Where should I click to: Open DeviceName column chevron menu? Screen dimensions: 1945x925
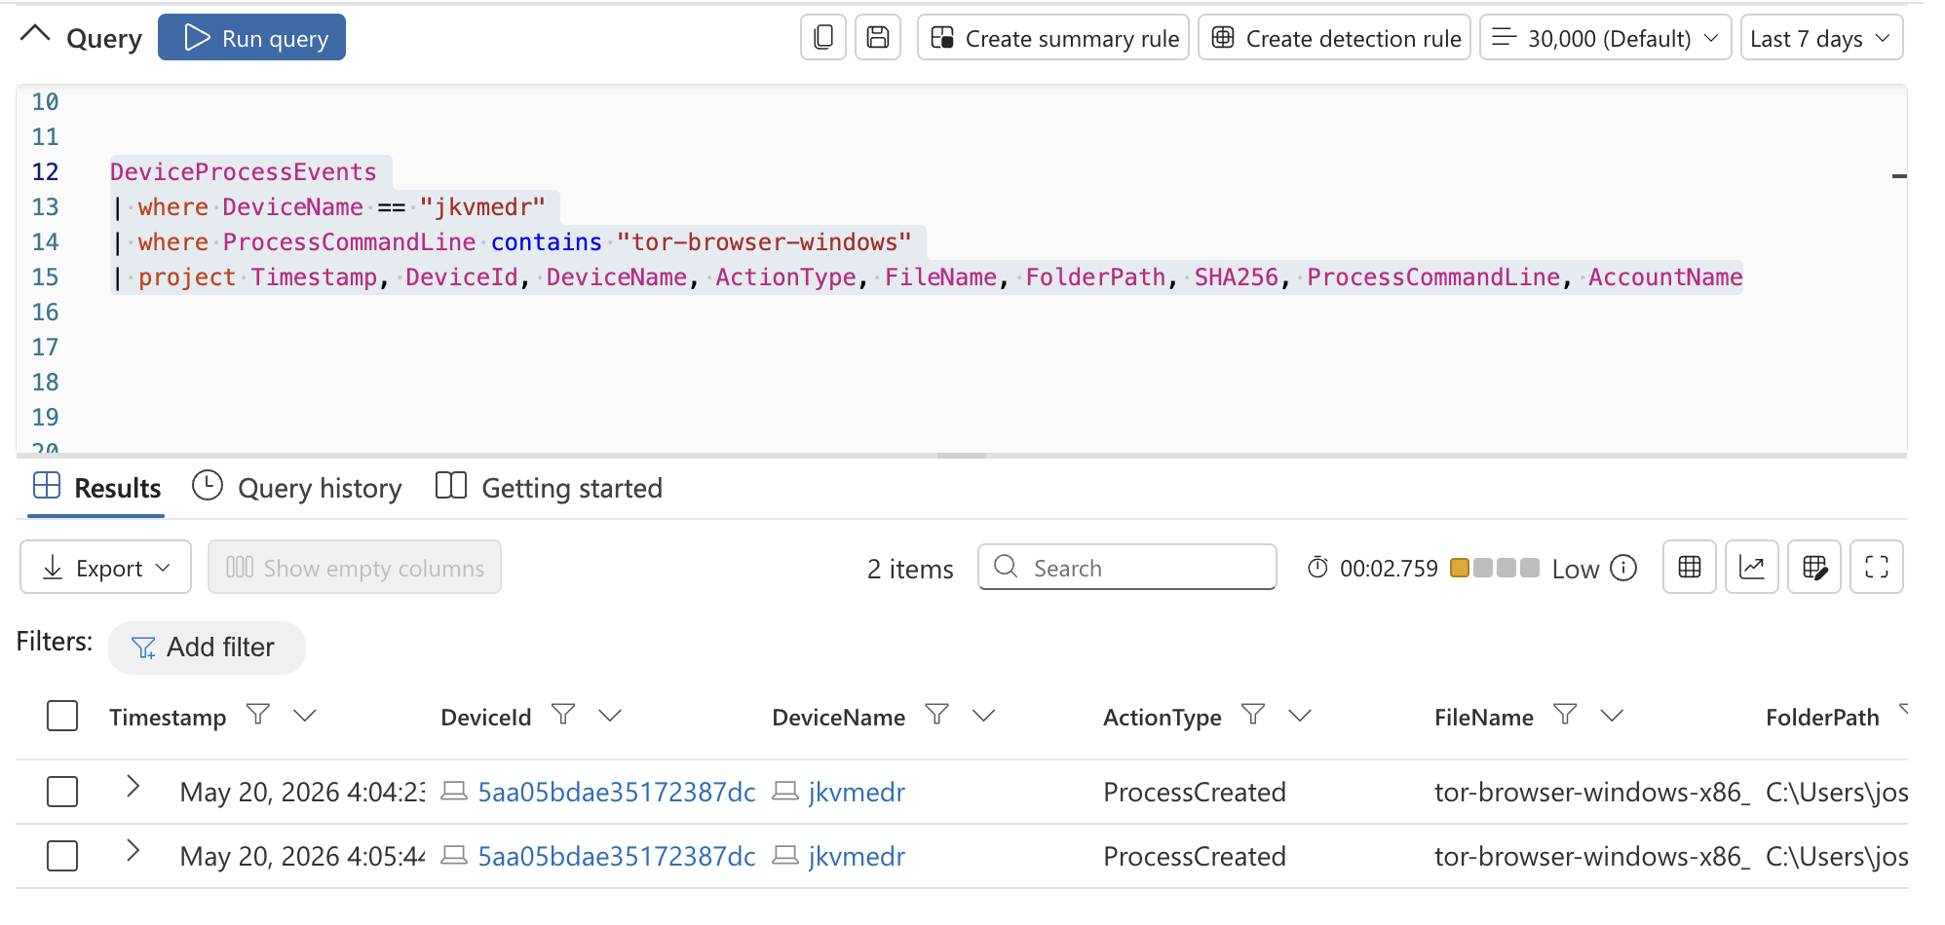click(x=984, y=716)
